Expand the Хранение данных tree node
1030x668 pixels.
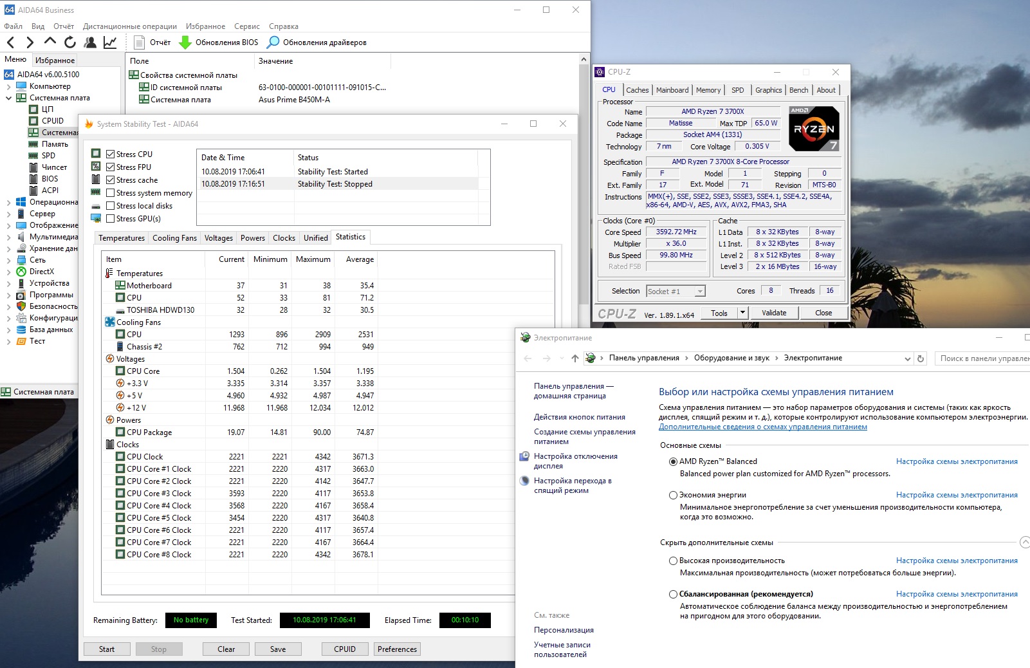8,248
